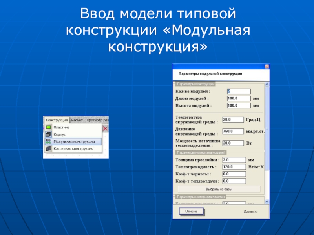Select Пластина menu entry

73,127
